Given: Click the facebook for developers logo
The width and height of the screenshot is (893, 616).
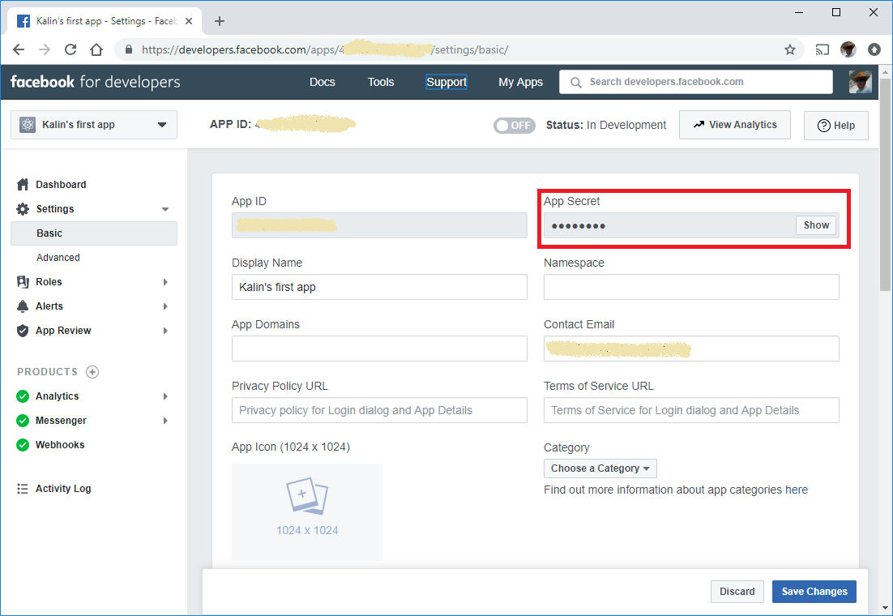Looking at the screenshot, I should coord(95,82).
